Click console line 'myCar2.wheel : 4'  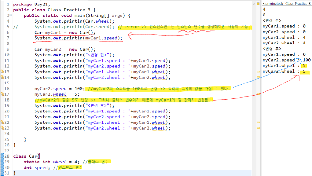point(284,43)
